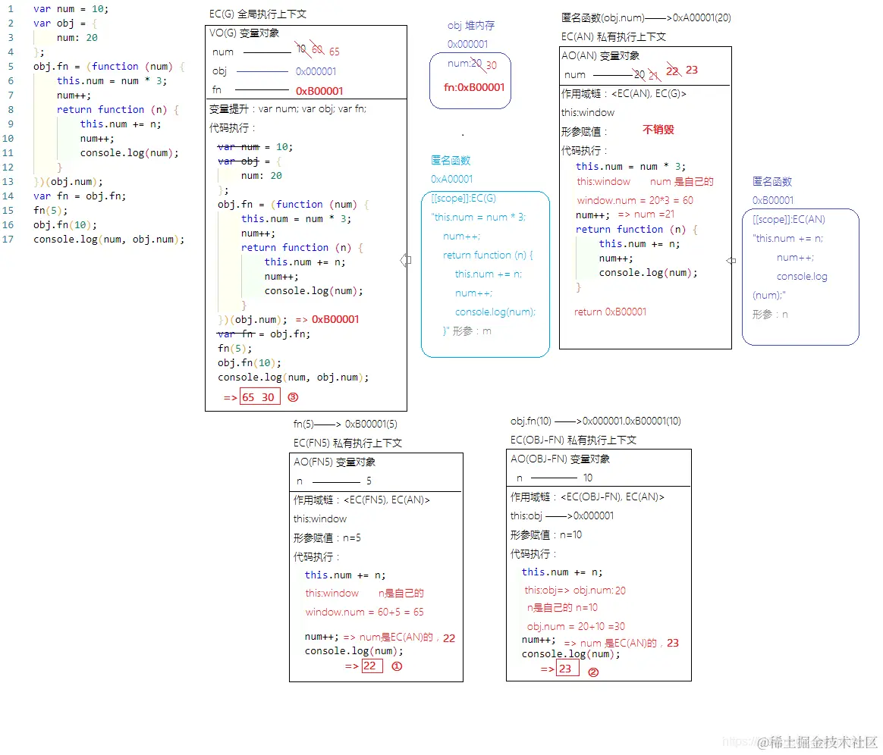The image size is (883, 755).
Task: Click the left-pointing arrow beside EC(G) box
Action: tap(405, 260)
